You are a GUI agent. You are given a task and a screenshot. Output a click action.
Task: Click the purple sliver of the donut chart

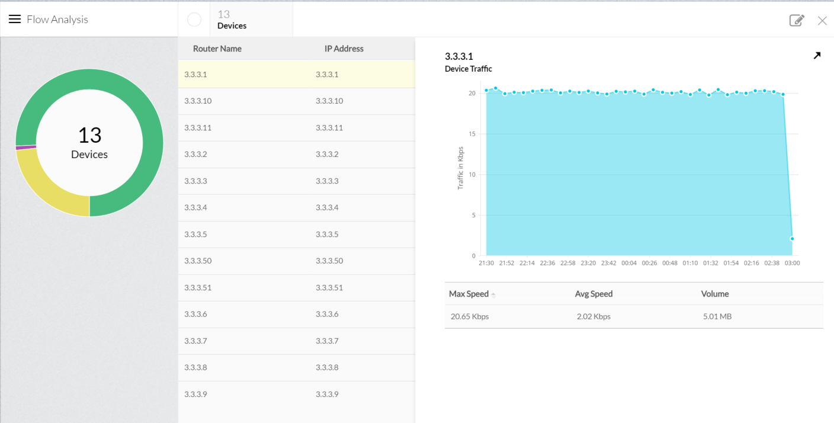(x=25, y=147)
